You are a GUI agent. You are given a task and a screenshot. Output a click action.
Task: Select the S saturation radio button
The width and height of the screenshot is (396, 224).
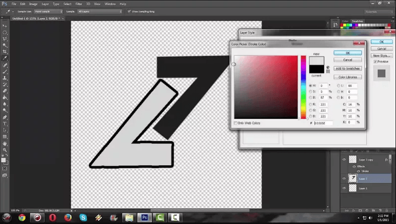pos(310,91)
